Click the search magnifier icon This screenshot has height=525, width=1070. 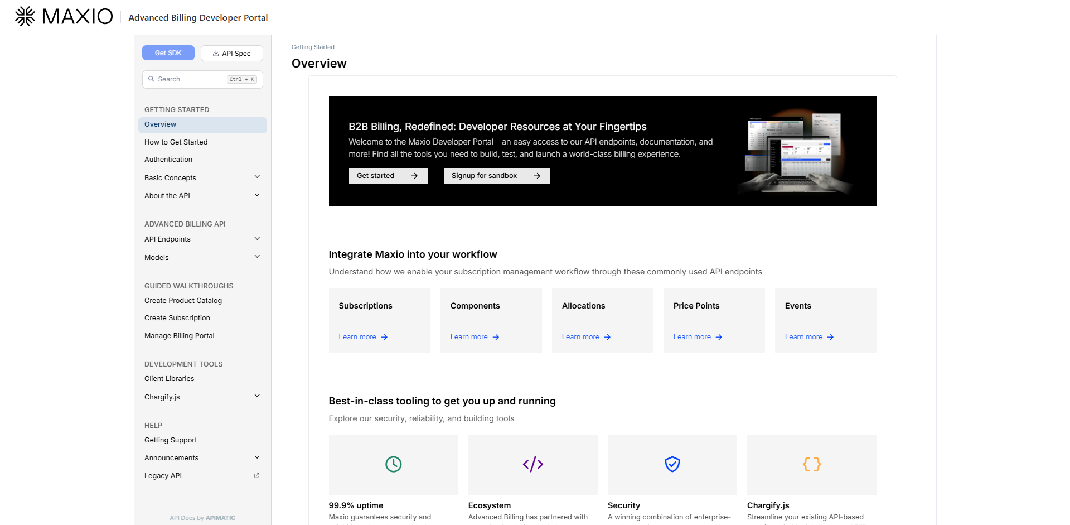(x=152, y=79)
